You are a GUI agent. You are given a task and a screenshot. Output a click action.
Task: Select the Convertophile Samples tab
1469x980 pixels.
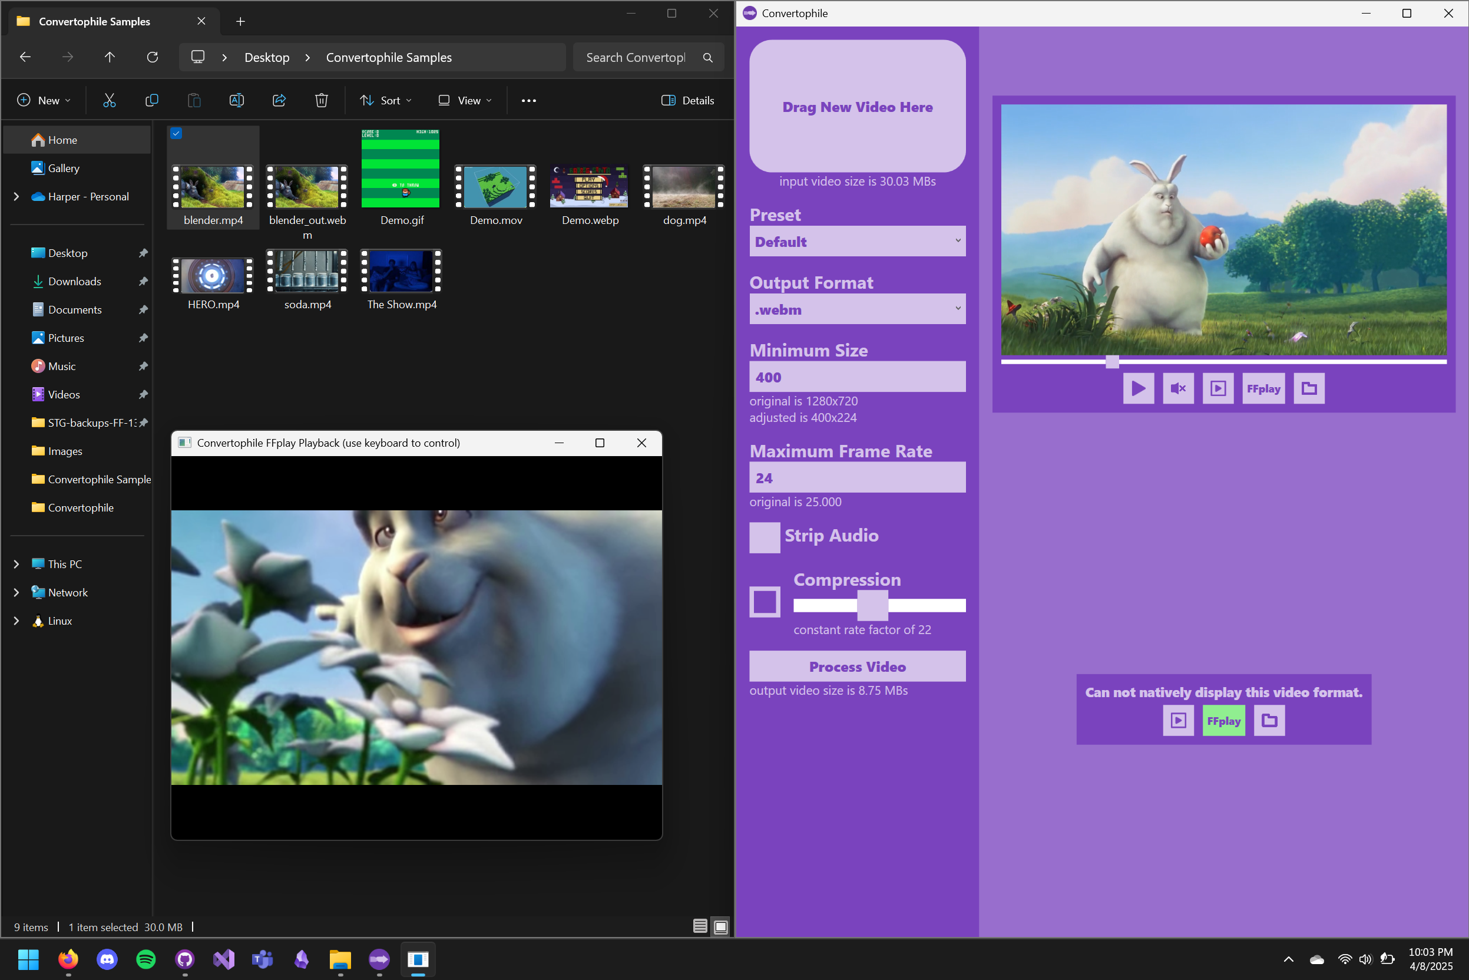[111, 21]
